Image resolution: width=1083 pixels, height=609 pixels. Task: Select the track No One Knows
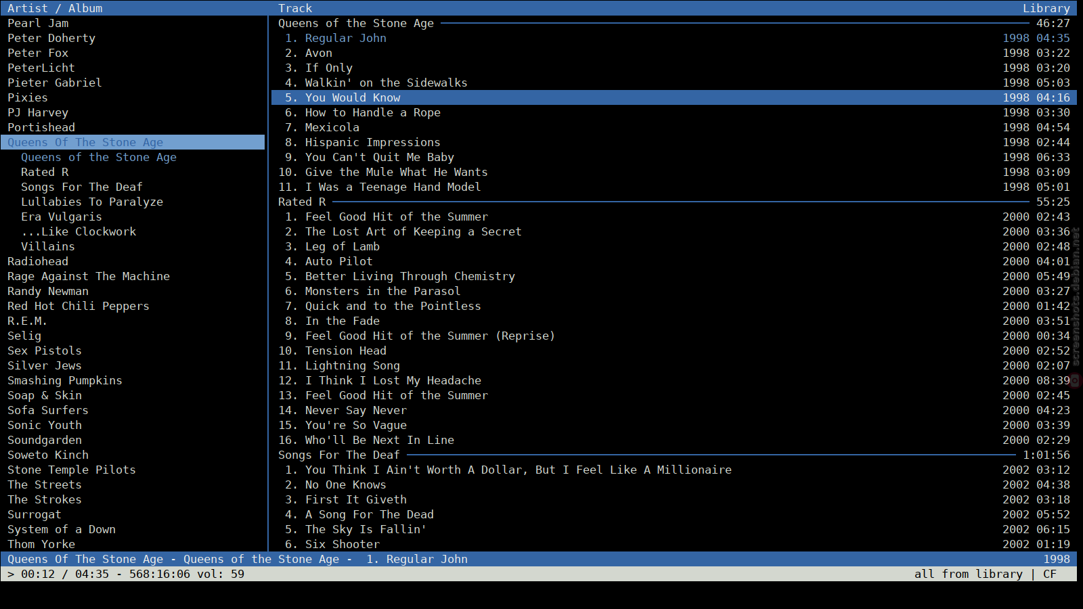click(x=674, y=484)
